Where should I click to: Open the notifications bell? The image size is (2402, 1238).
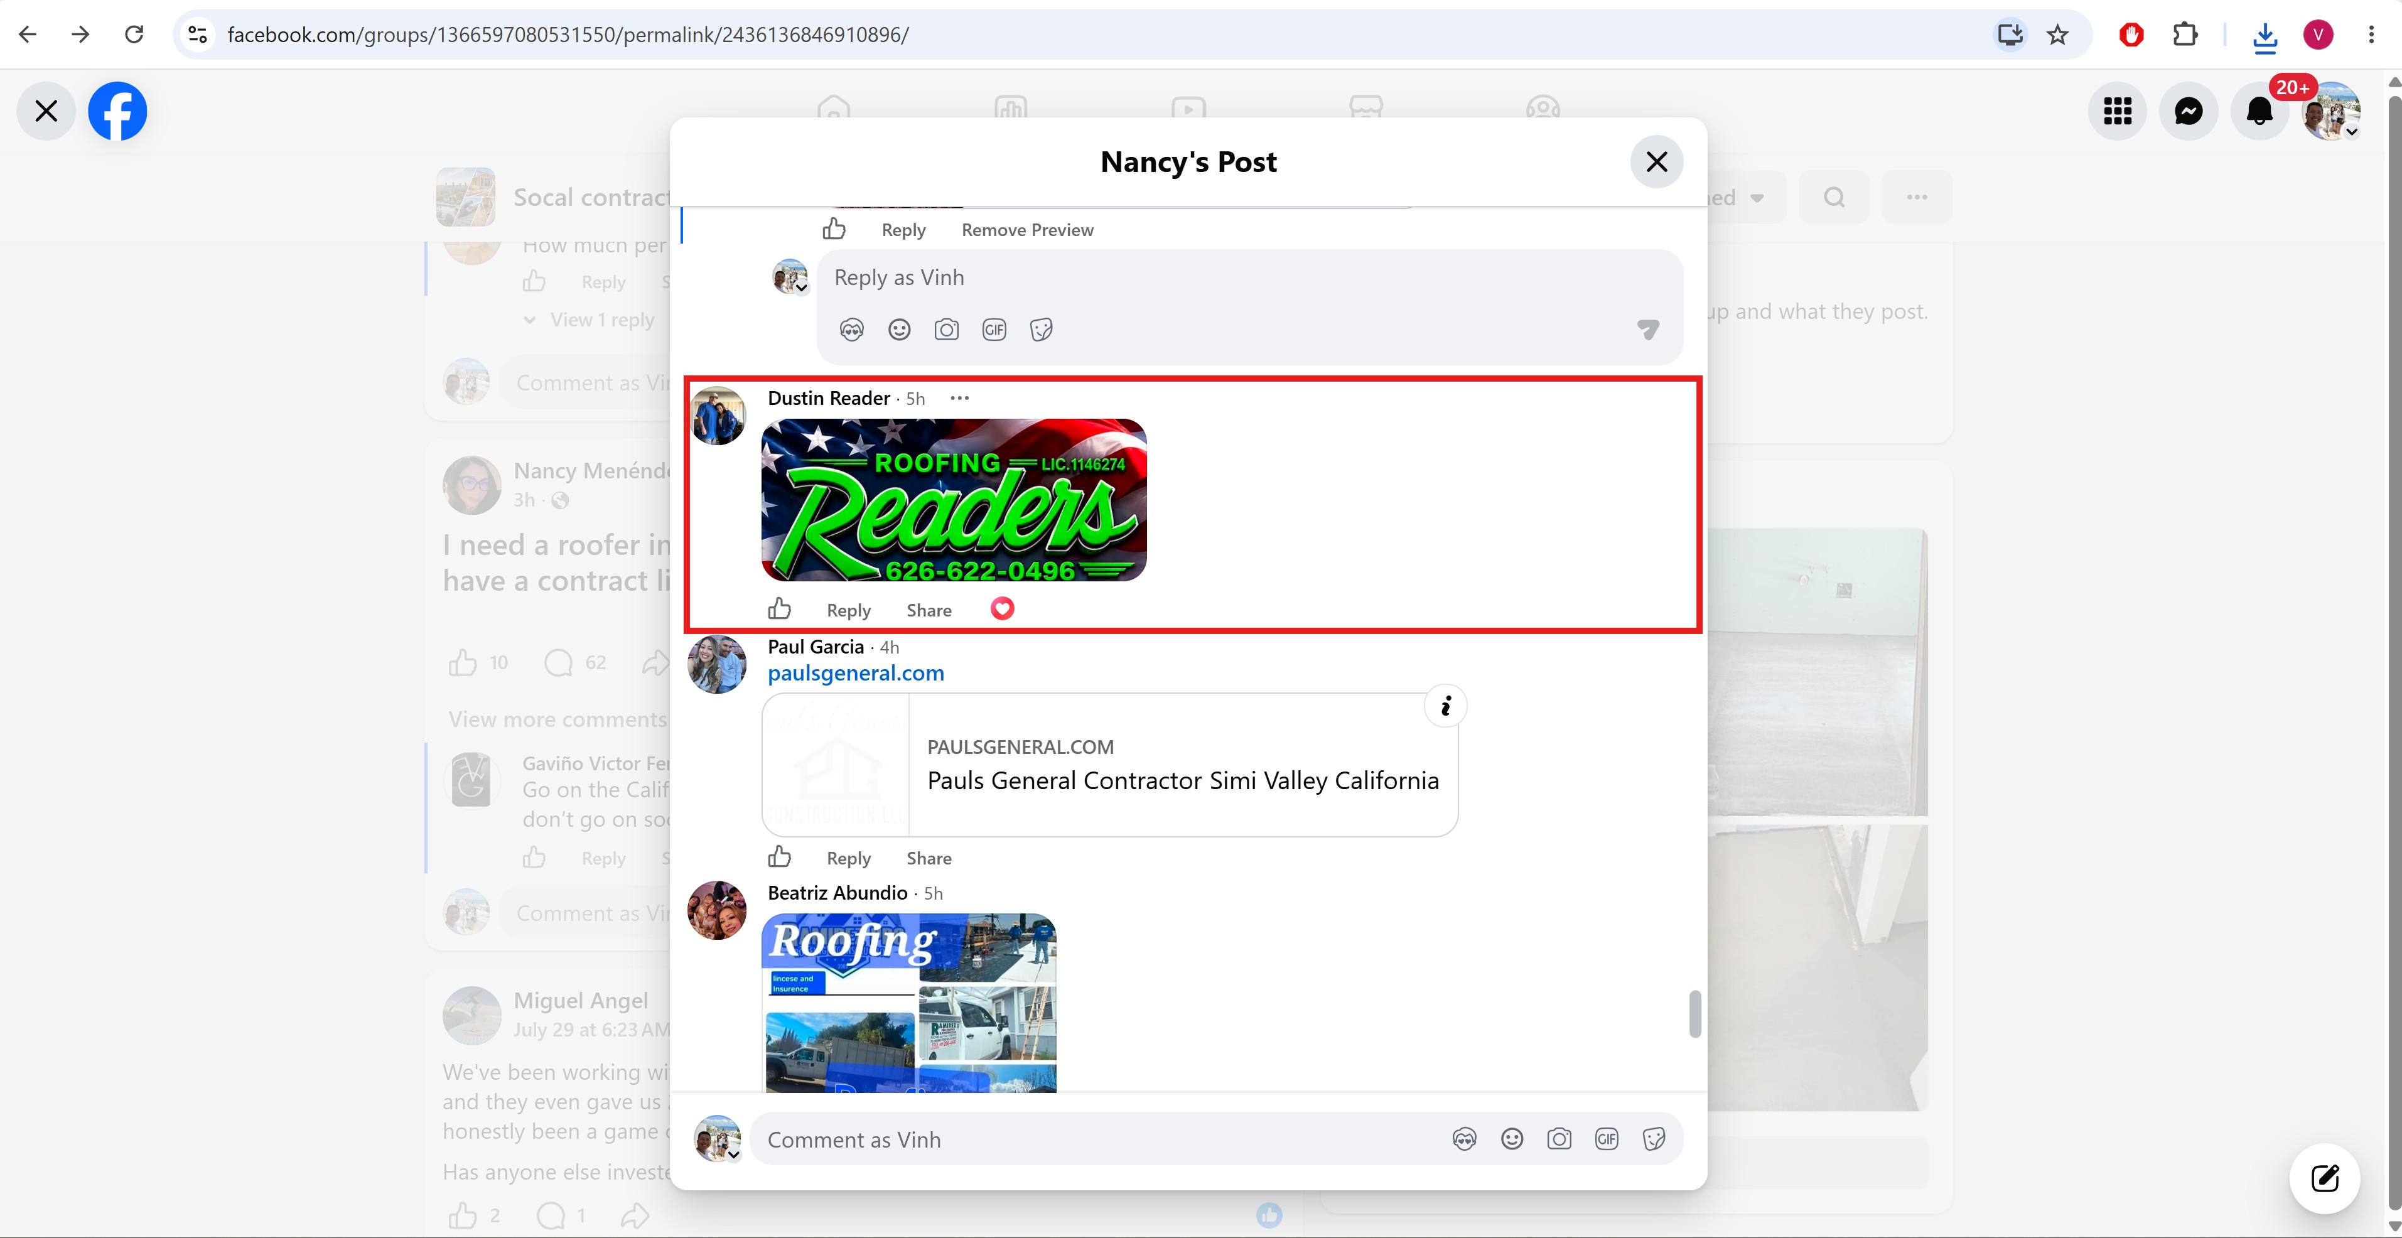click(2259, 111)
